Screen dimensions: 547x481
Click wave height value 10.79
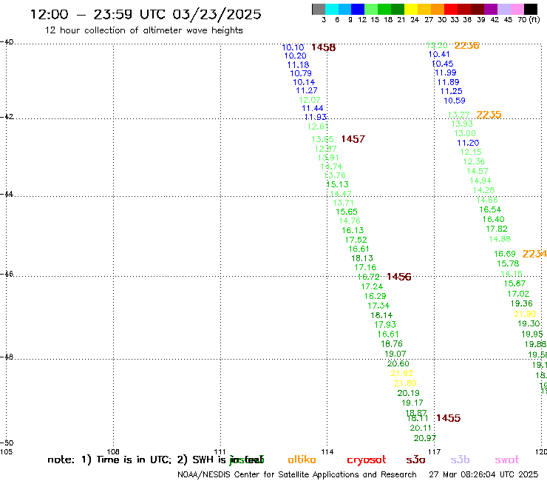click(301, 73)
